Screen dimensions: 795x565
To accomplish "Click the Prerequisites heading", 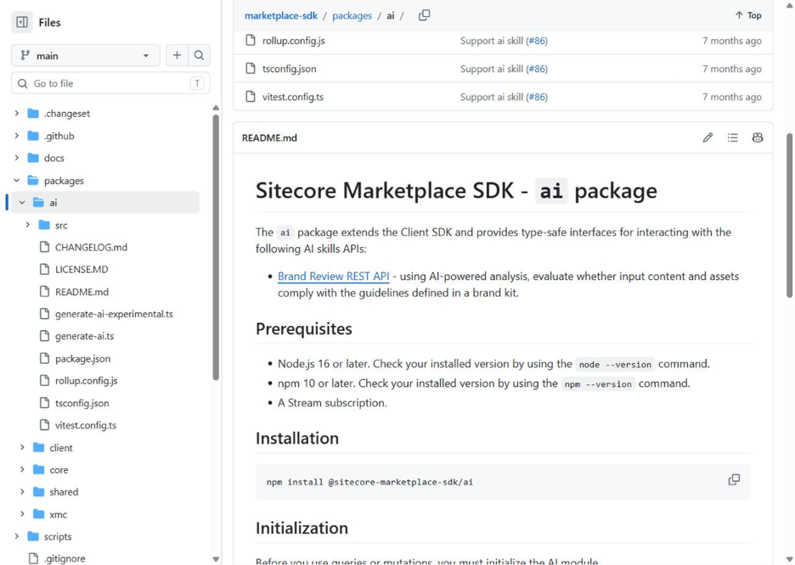I will [304, 329].
